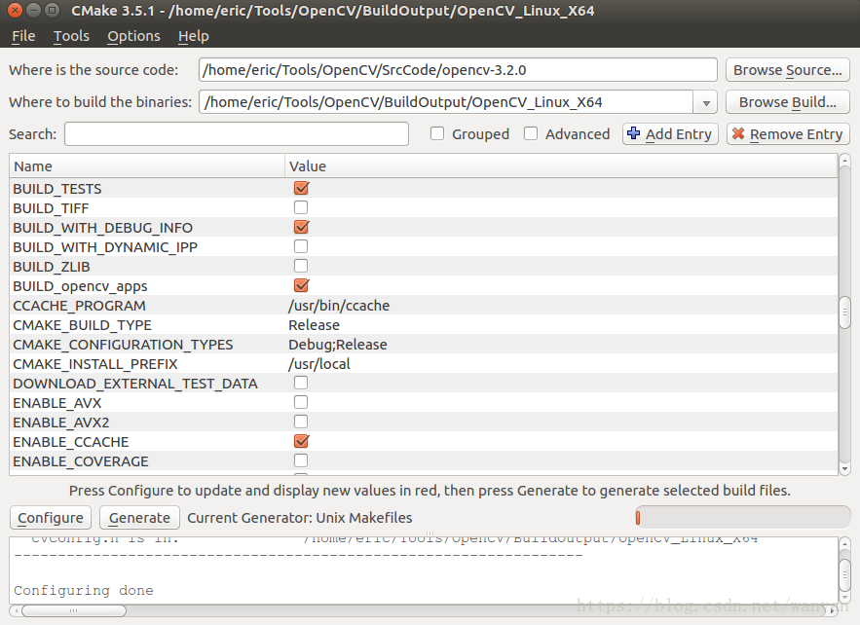This screenshot has height=625, width=860.
Task: Enable DOWNLOAD_EXTERNAL_TEST_DATA checkbox
Action: [301, 383]
